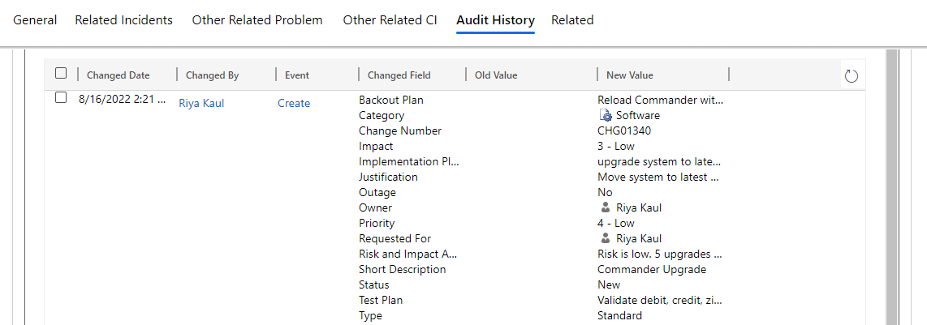This screenshot has height=325, width=927.
Task: Switch to Related Incidents tab
Action: point(123,20)
